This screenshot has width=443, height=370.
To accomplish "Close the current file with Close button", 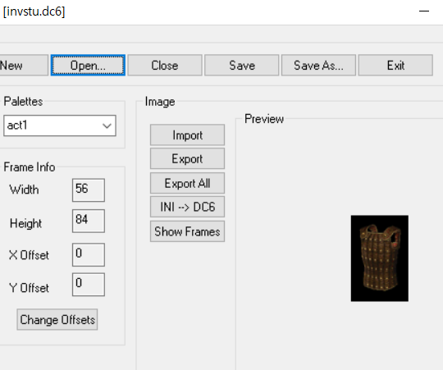I will point(165,66).
